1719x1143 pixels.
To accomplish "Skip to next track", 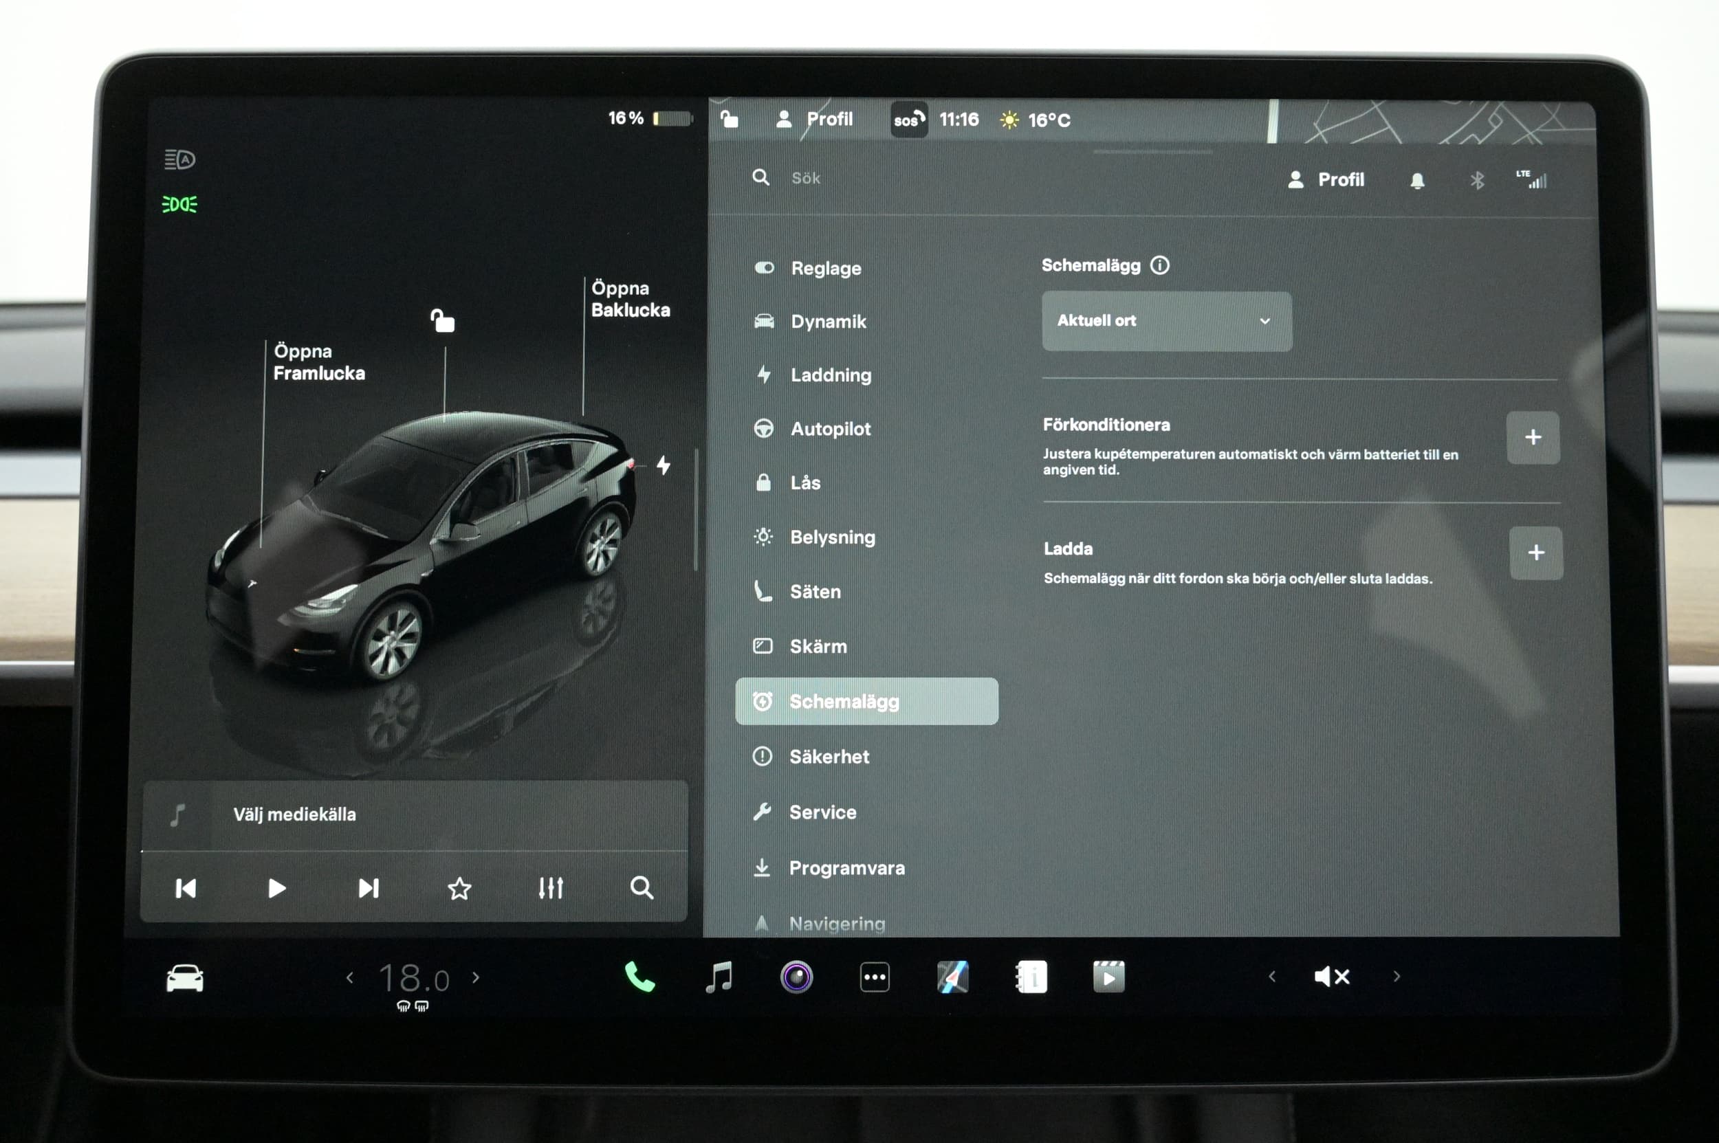I will click(x=369, y=888).
